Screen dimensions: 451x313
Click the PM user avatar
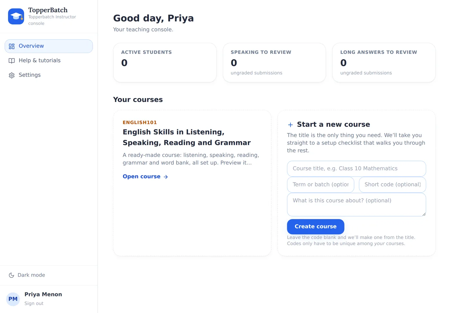(x=13, y=299)
